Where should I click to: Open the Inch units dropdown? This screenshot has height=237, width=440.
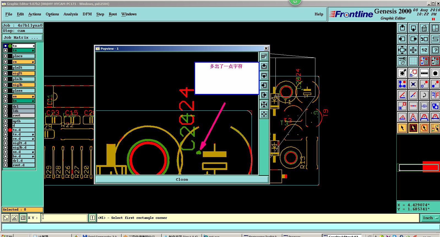point(430,218)
